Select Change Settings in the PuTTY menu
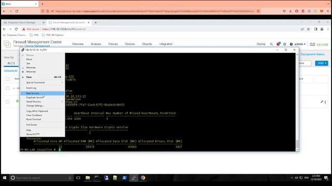The height and width of the screenshot is (186, 332). (x=43, y=105)
